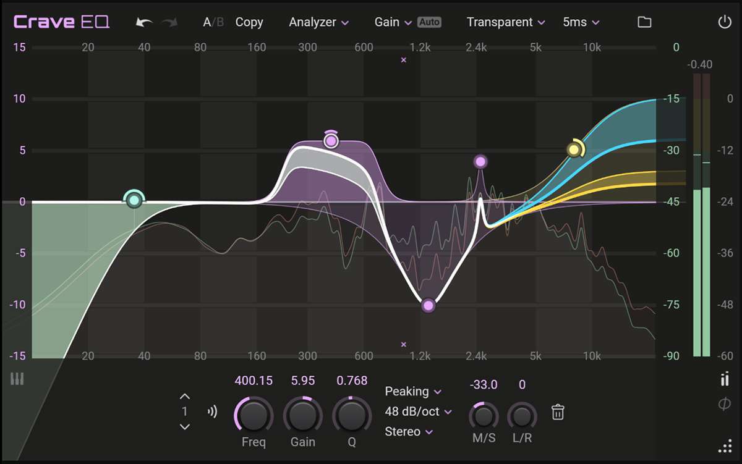Switch A/B comparison state
The width and height of the screenshot is (742, 464).
(215, 22)
